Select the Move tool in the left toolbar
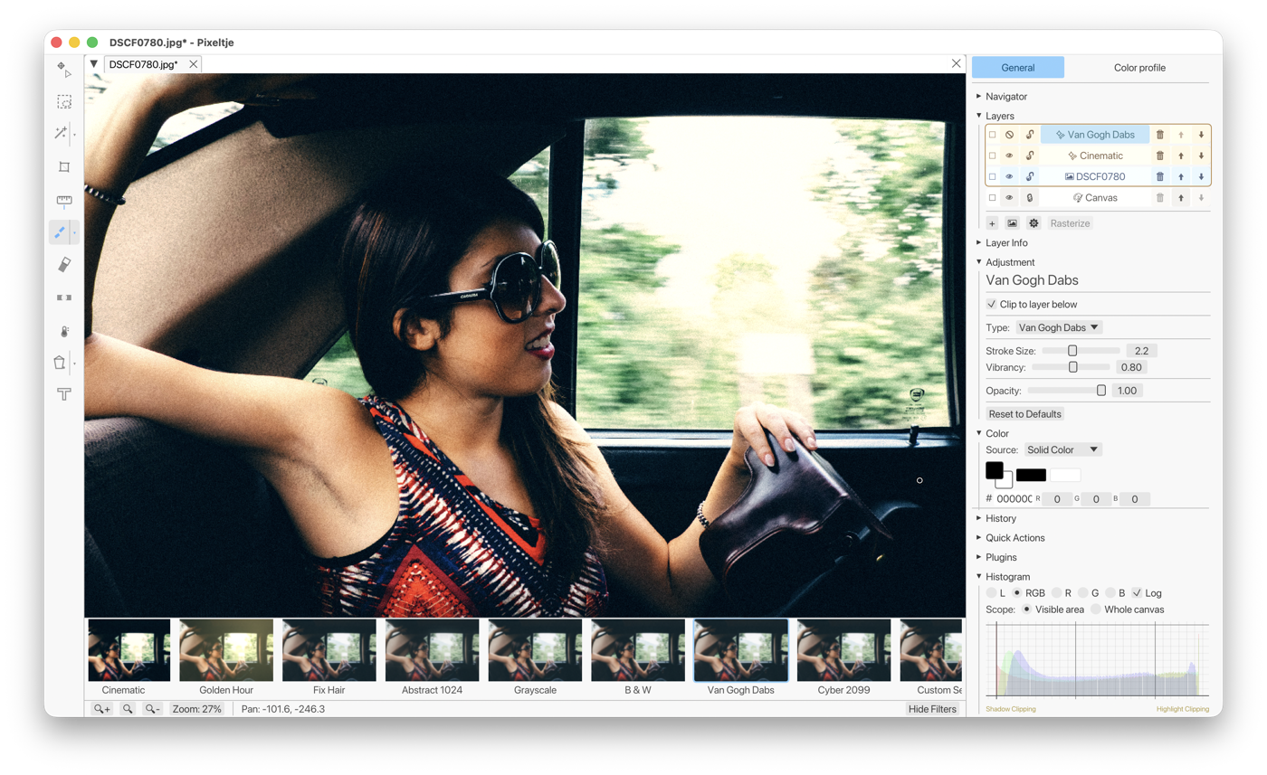The image size is (1267, 775). click(x=63, y=69)
